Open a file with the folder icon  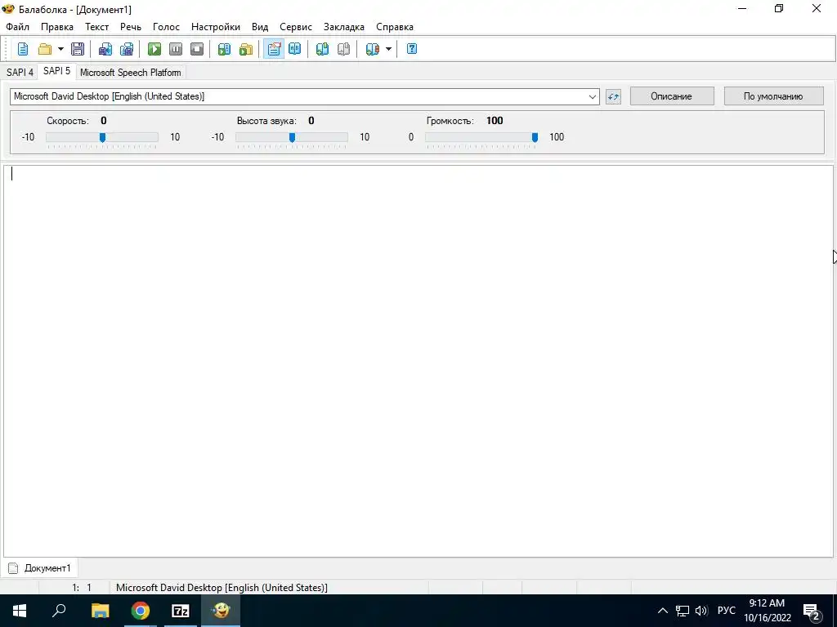tap(45, 49)
